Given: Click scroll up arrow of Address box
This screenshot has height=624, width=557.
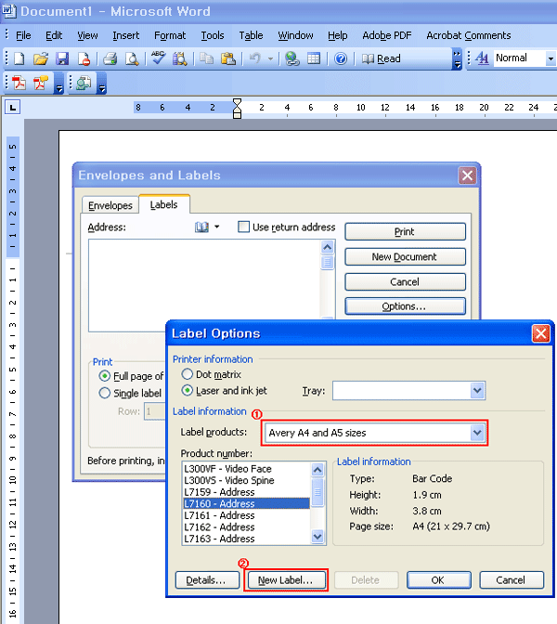Looking at the screenshot, I should click(327, 247).
